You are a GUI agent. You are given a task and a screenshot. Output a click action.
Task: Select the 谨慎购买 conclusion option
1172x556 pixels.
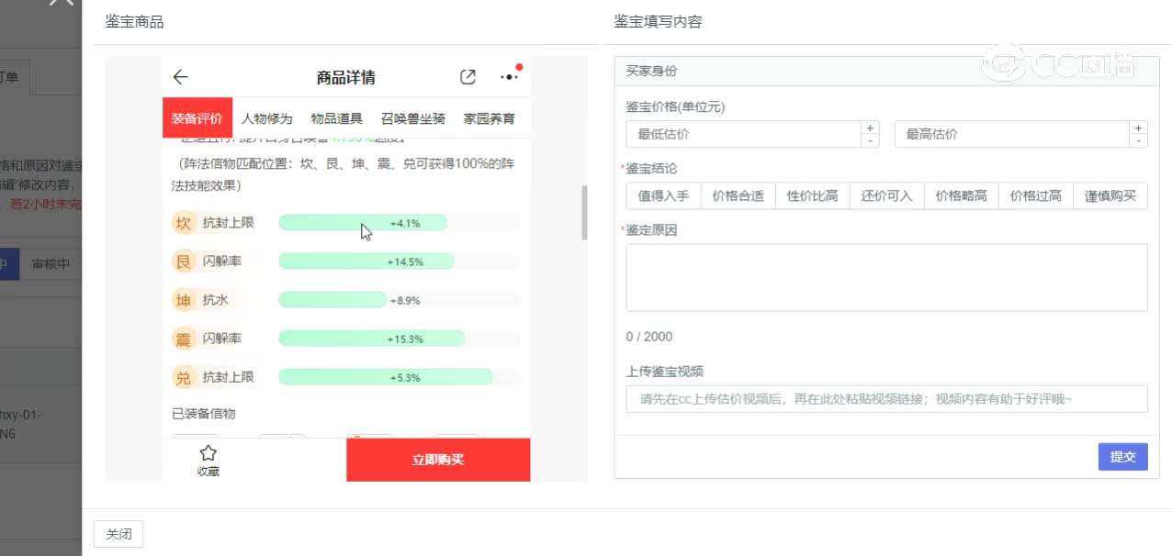pyautogui.click(x=1110, y=195)
